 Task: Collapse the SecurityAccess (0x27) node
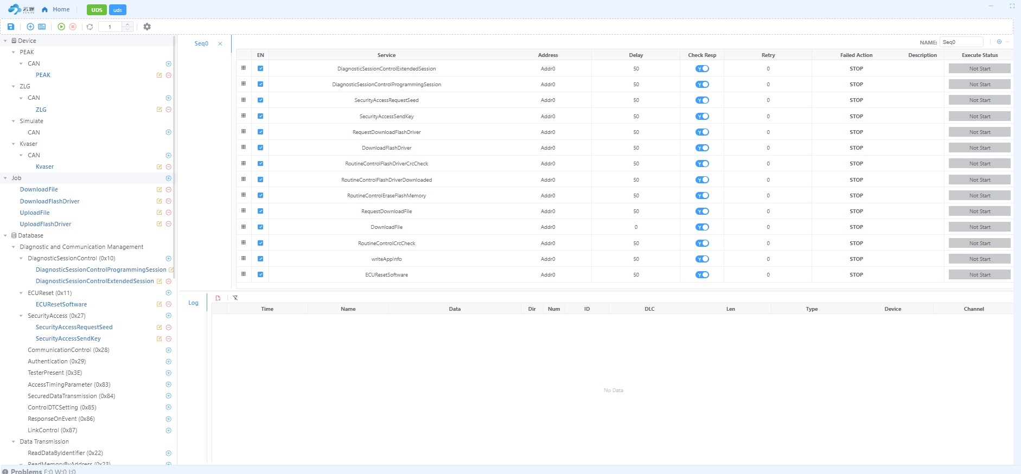tap(21, 316)
